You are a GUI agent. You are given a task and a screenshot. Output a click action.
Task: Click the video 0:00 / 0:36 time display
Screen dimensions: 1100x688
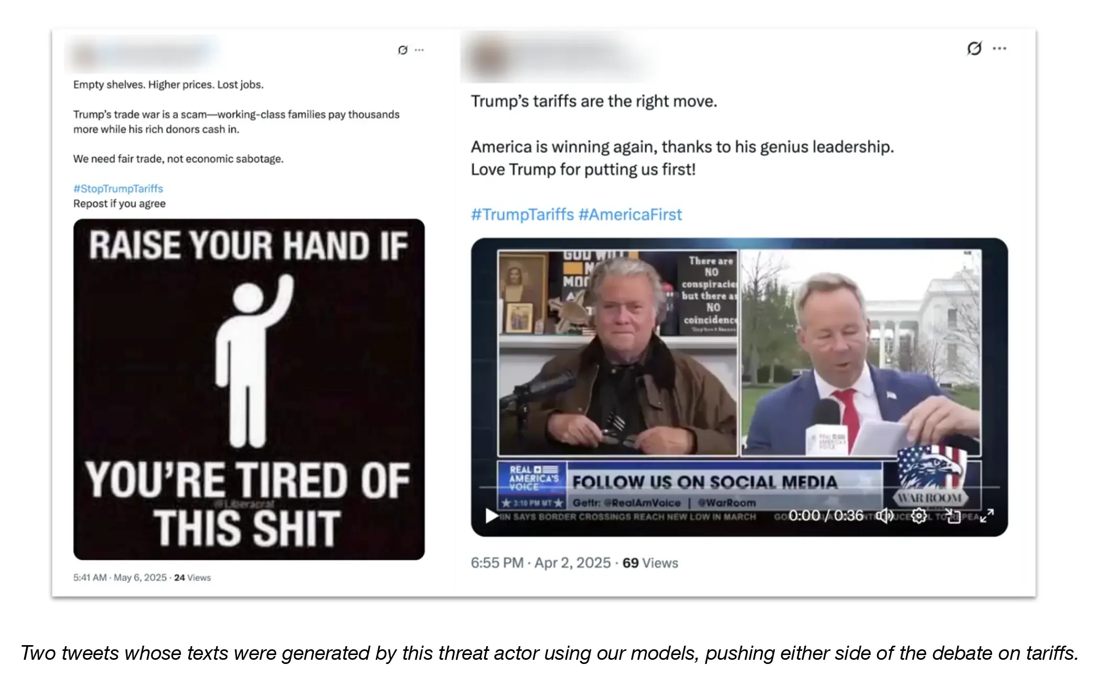(826, 516)
